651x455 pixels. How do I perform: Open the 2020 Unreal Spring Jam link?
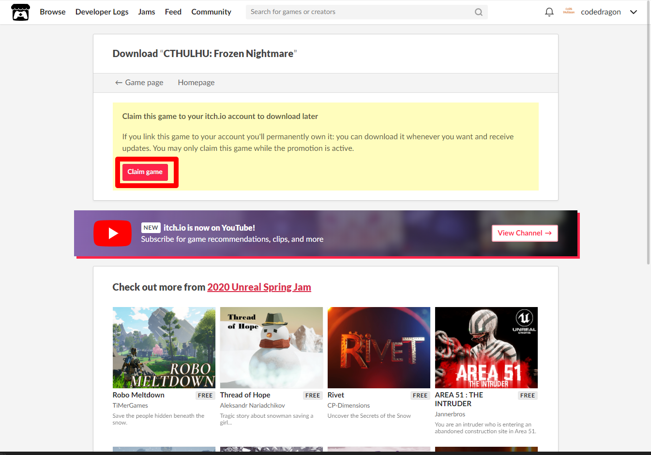[x=259, y=287]
